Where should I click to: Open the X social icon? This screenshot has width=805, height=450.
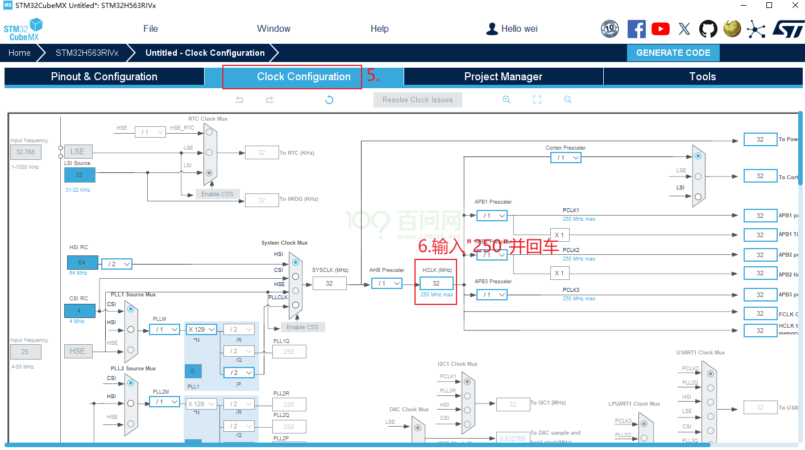[x=684, y=29]
